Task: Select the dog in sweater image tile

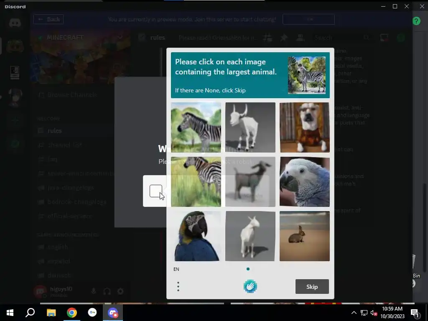Action: coord(305,127)
